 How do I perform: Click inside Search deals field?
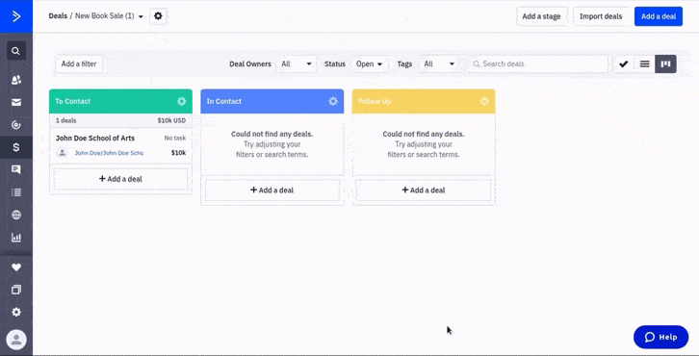tap(538, 64)
